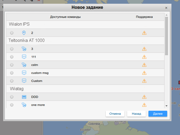Click location pin icon for command 2
The image size is (180, 135).
click(24, 33)
